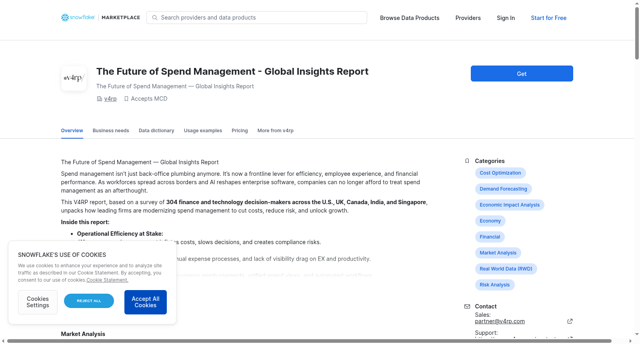
Task: Click the scroll up arrow
Action: coord(637,3)
